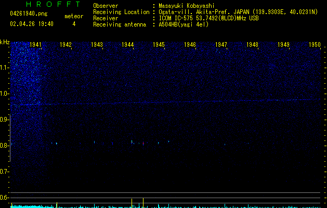327x208 pixels.
Task: Click the meteor count value 4
Action: click(x=74, y=24)
